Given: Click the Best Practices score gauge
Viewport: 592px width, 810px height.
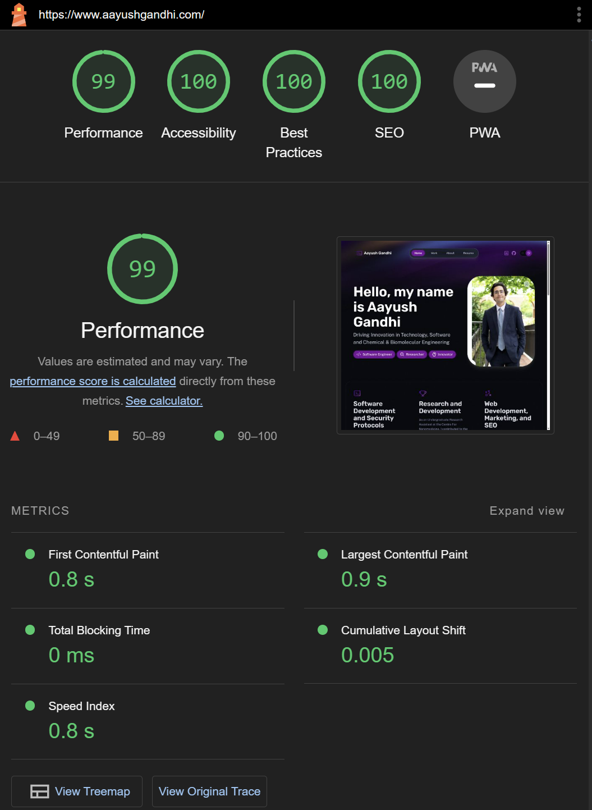Looking at the screenshot, I should (293, 81).
